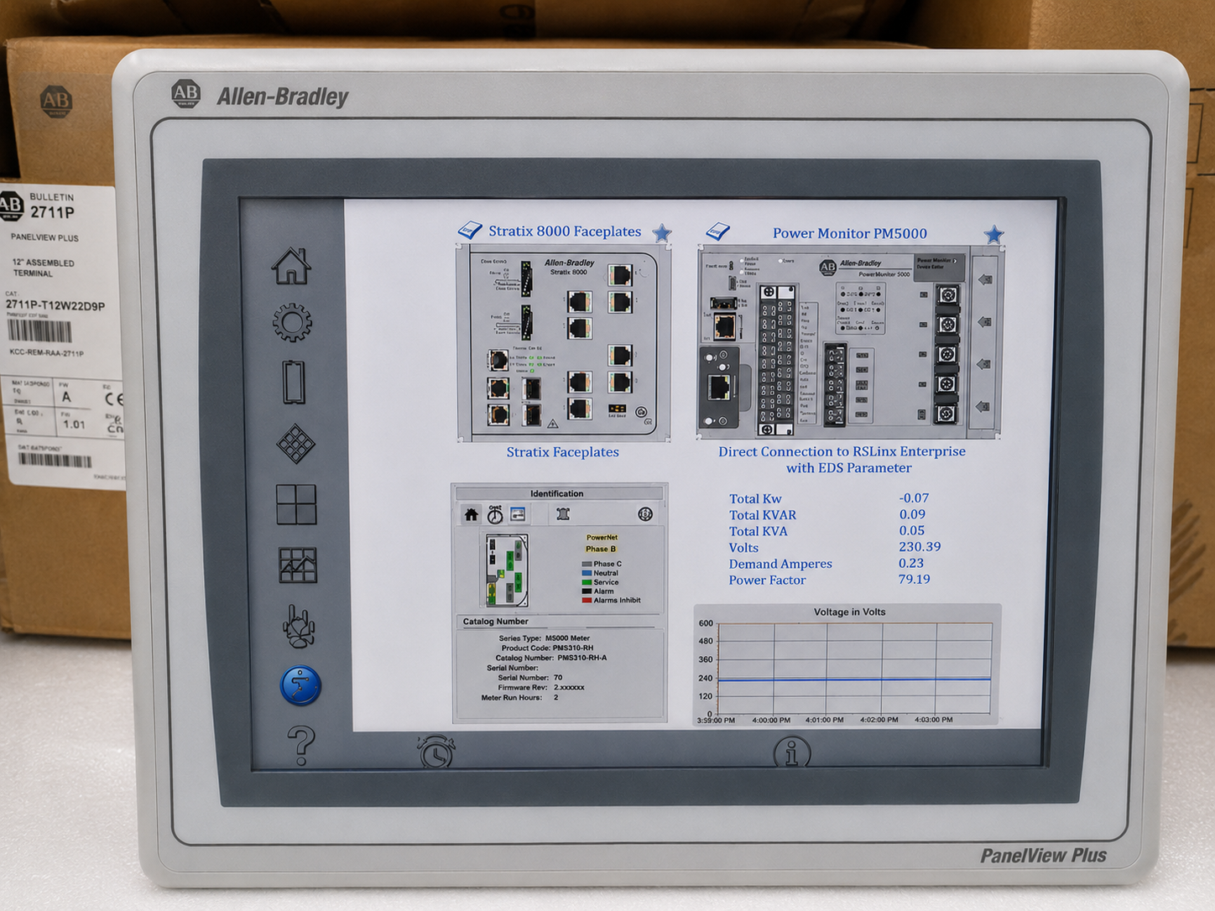Image resolution: width=1215 pixels, height=911 pixels.
Task: Tap the display-card icon in Identification toolbar
Action: point(518,514)
